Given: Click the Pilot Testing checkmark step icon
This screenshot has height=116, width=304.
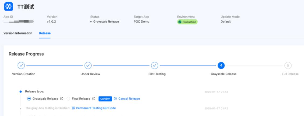Looking at the screenshot, I should [155, 65].
